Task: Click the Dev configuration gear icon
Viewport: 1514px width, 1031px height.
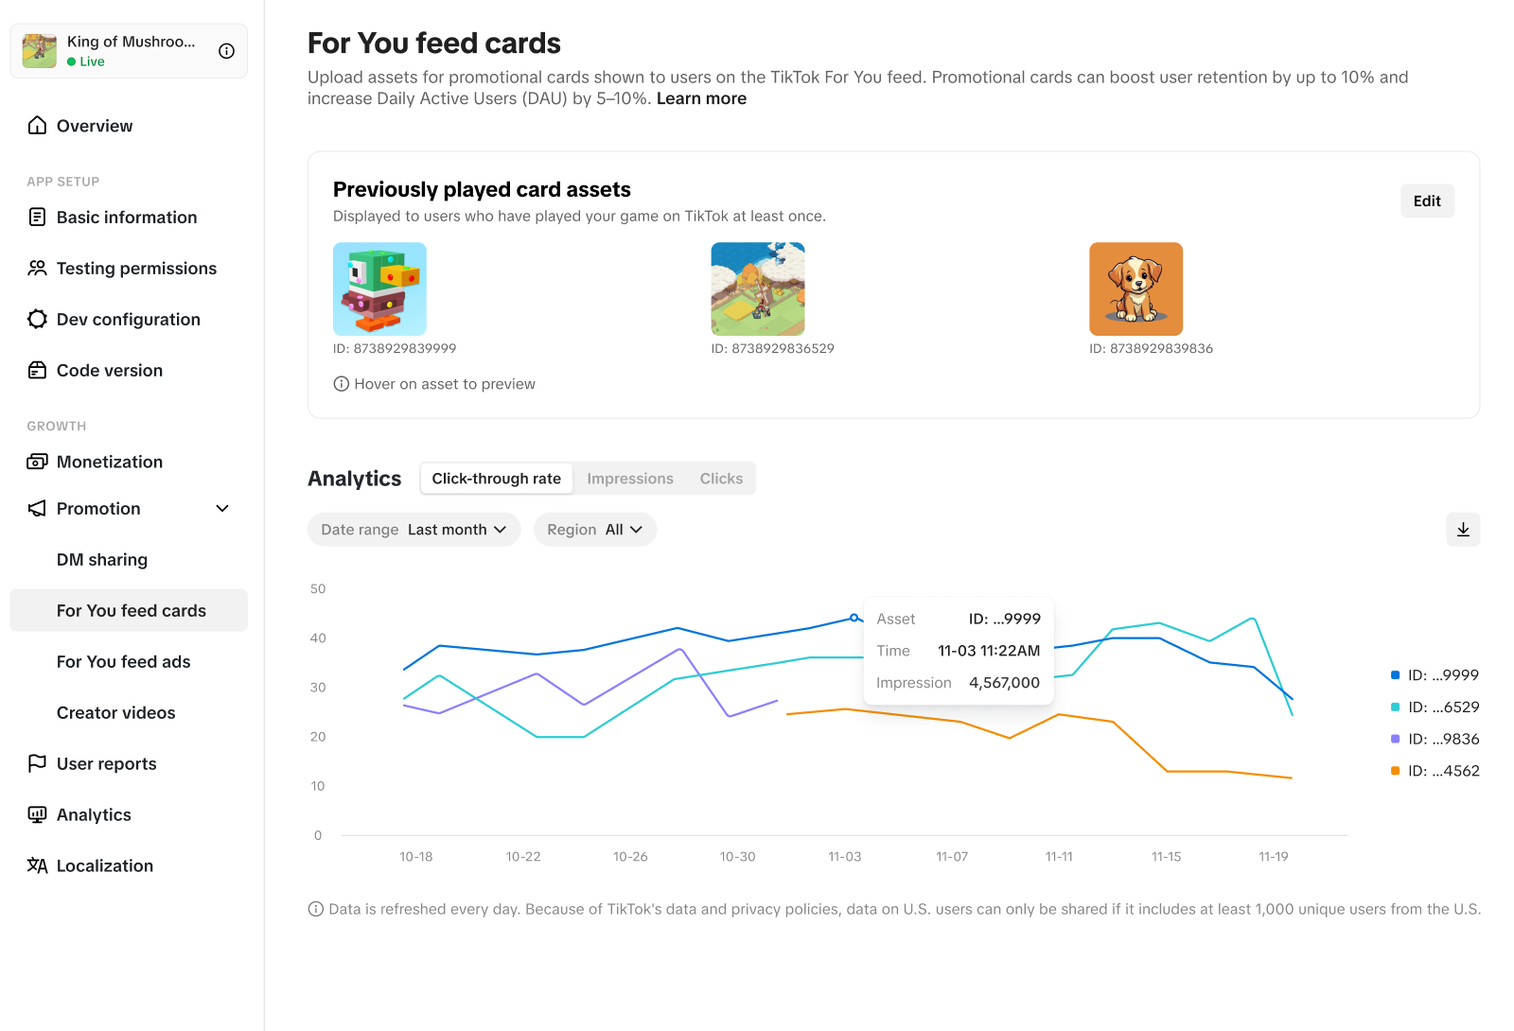Action: click(x=38, y=320)
